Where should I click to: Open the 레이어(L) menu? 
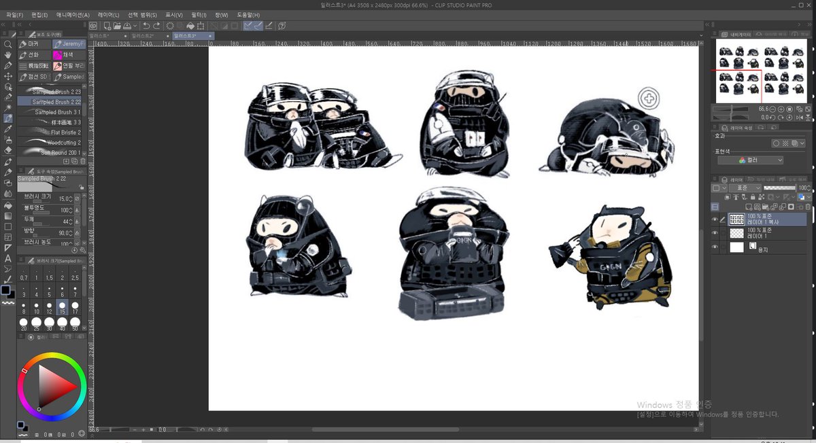coord(109,14)
